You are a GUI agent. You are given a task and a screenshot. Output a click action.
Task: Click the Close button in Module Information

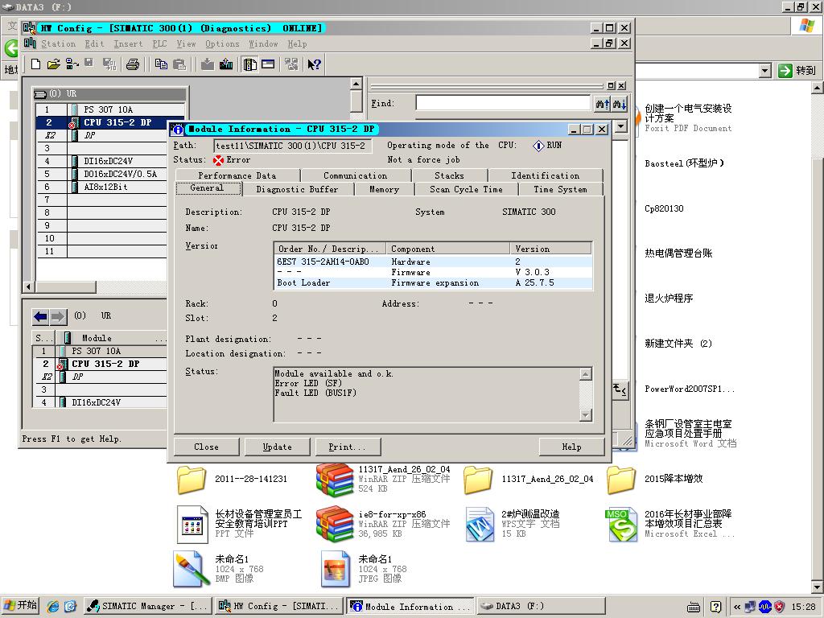pyautogui.click(x=206, y=447)
